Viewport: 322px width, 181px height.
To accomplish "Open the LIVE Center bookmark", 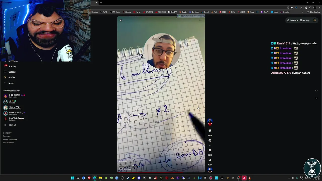I will tap(115, 12).
